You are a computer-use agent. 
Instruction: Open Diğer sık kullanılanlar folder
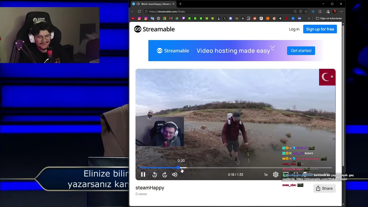(x=329, y=18)
